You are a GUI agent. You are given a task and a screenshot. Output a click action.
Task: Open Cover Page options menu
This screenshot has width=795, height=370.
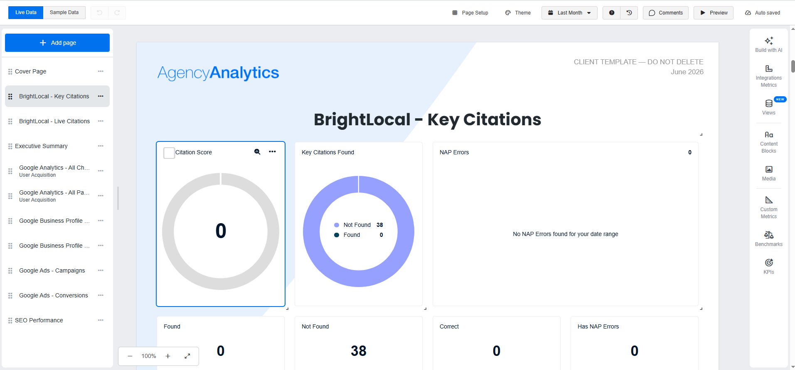click(101, 71)
